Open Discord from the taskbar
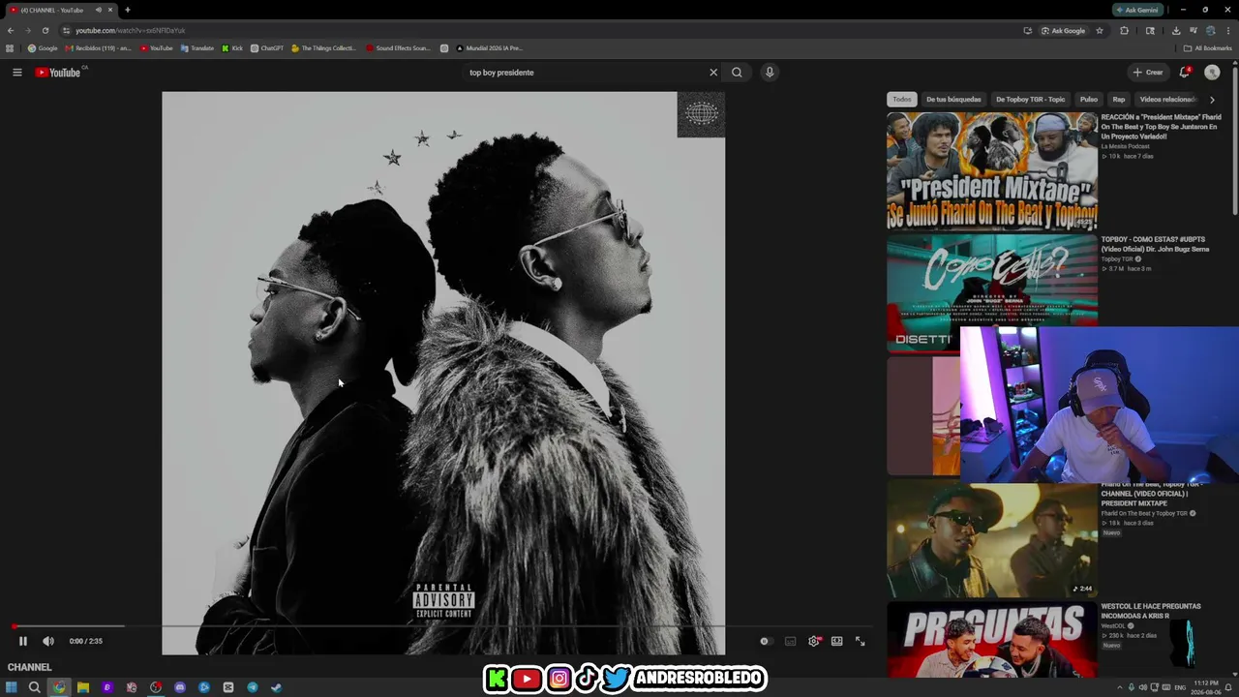 tap(180, 687)
